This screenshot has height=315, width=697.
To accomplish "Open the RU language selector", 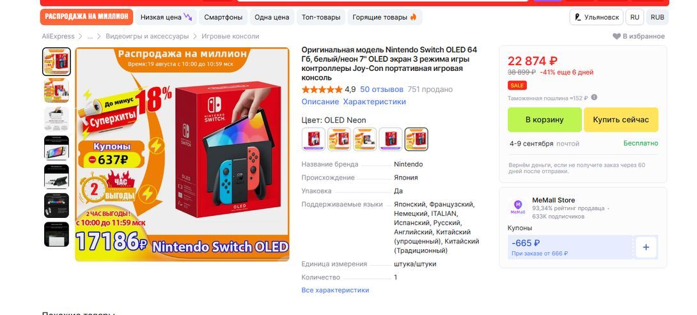I will point(635,17).
